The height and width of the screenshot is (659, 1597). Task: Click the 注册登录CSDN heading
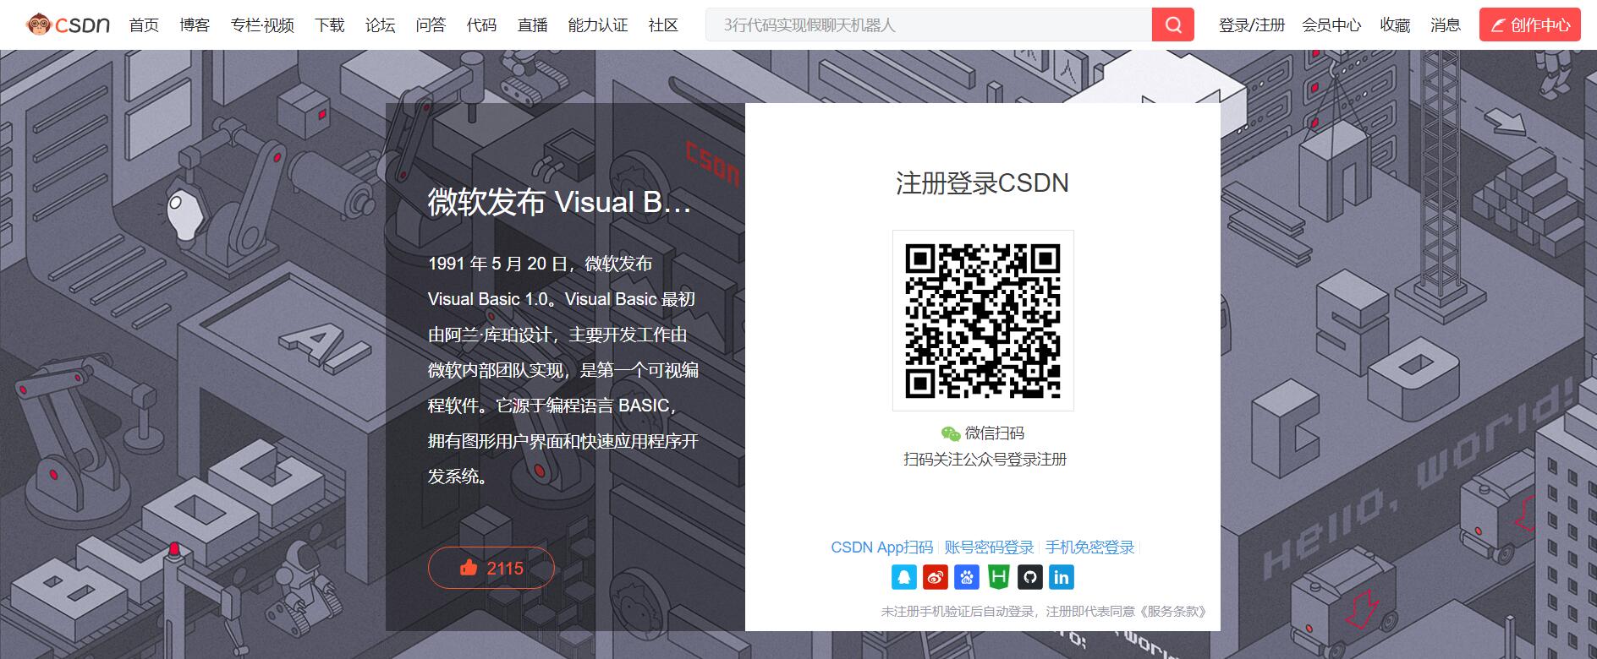tap(982, 182)
